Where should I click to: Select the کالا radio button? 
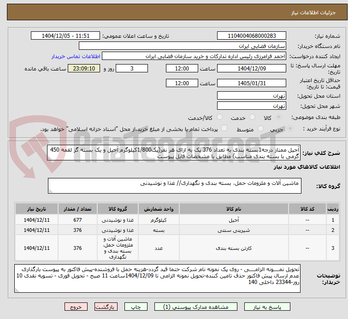coord(278,117)
